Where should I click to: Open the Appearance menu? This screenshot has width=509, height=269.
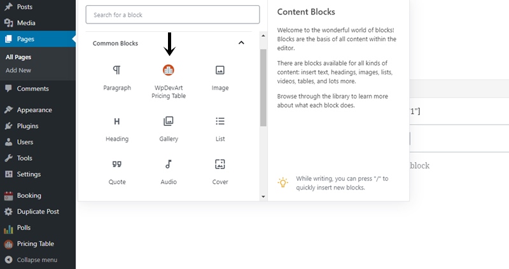[x=38, y=110]
